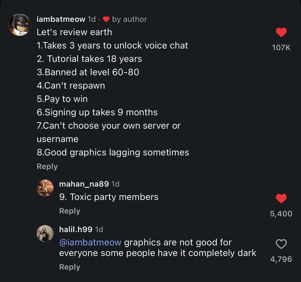The width and height of the screenshot is (301, 282).
Task: Open halil.h99's profile picture
Action: point(45,233)
